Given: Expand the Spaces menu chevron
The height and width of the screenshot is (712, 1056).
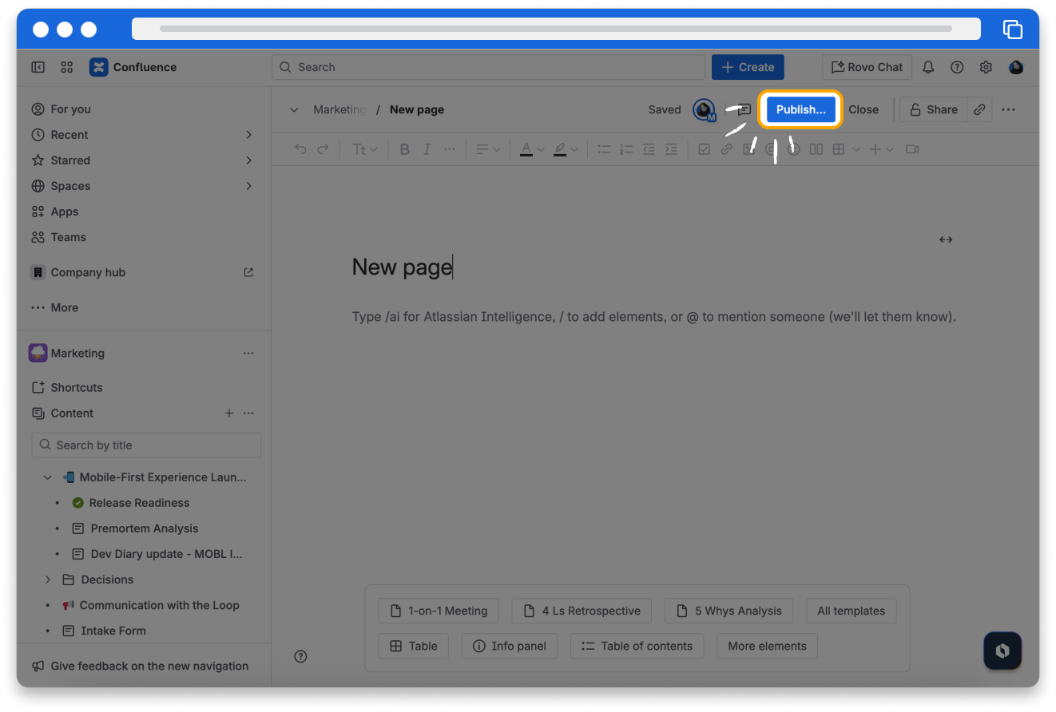Looking at the screenshot, I should pyautogui.click(x=248, y=186).
